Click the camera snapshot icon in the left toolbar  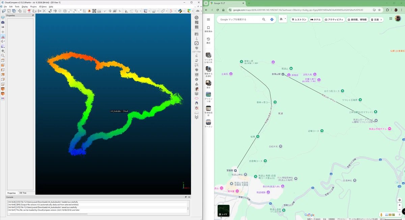(3, 22)
